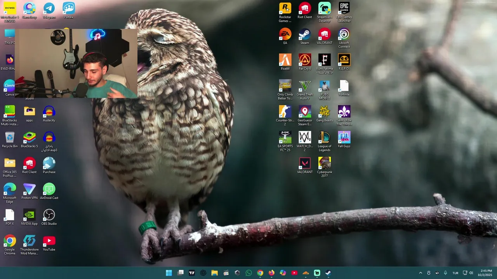The width and height of the screenshot is (497, 279).
Task: Select the Grand Theft Auto V icon
Action: click(305, 90)
